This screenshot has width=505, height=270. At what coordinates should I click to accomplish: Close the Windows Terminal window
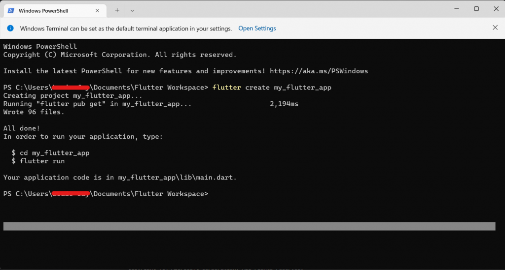click(x=496, y=9)
